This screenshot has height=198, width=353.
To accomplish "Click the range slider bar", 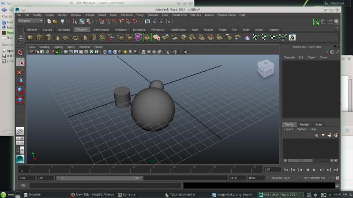I will click(x=100, y=178).
